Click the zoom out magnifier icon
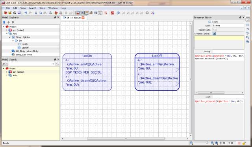The width and height of the screenshot is (252, 147). (x=191, y=143)
